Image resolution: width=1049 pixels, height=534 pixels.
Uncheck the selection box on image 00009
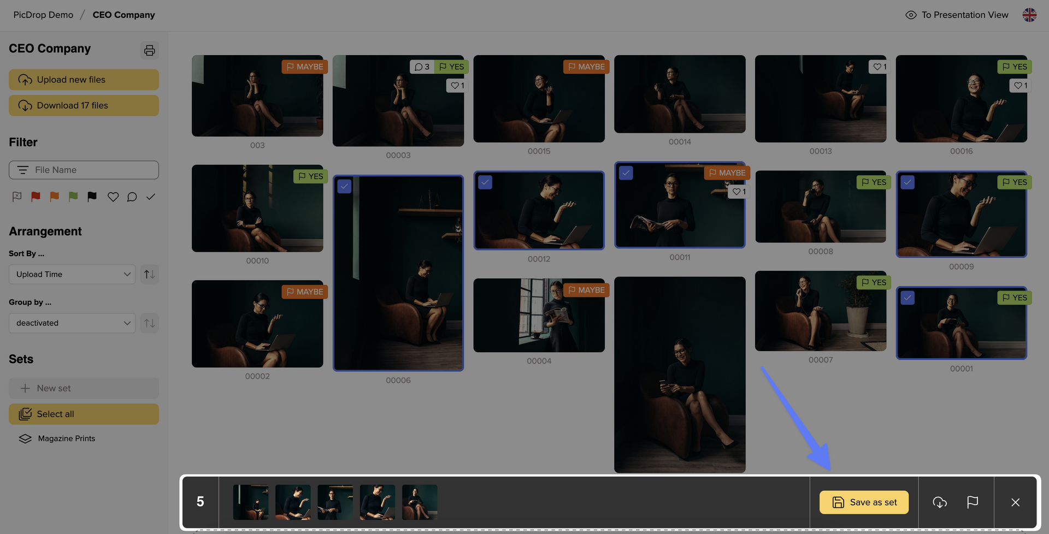click(x=907, y=182)
